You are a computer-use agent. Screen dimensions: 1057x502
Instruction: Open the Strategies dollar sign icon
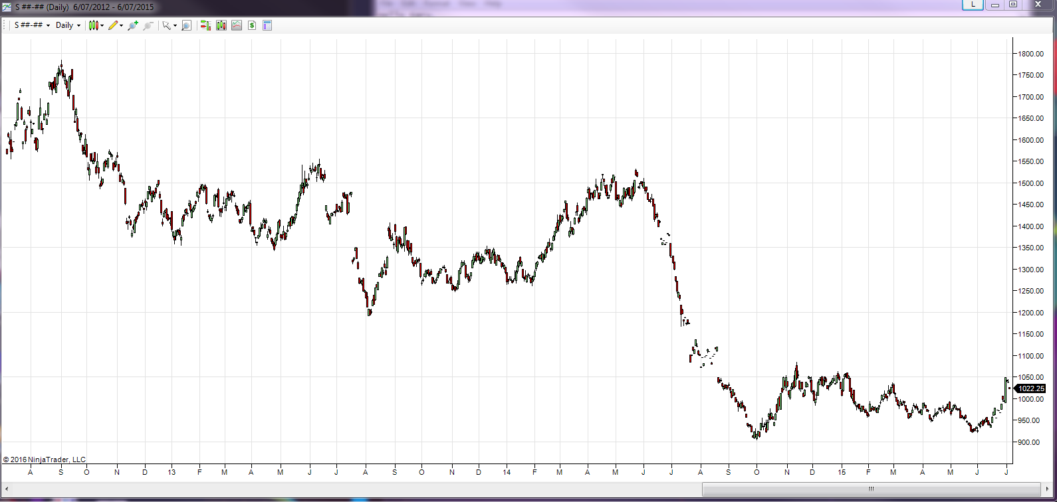point(252,25)
